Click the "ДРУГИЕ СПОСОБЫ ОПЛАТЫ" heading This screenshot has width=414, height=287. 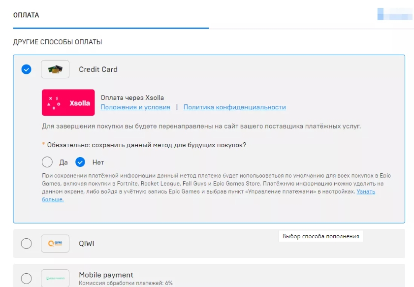tap(58, 42)
